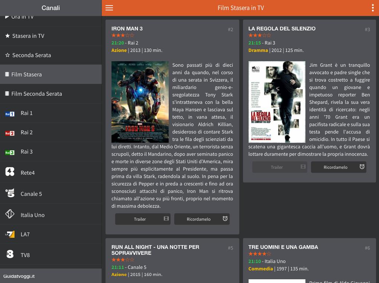
Task: Click the Dramma genre label
Action: 258,50
